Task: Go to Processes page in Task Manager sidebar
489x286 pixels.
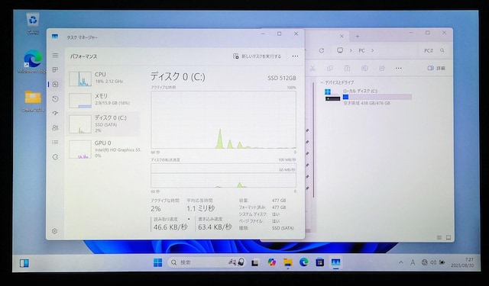Action: (55, 69)
